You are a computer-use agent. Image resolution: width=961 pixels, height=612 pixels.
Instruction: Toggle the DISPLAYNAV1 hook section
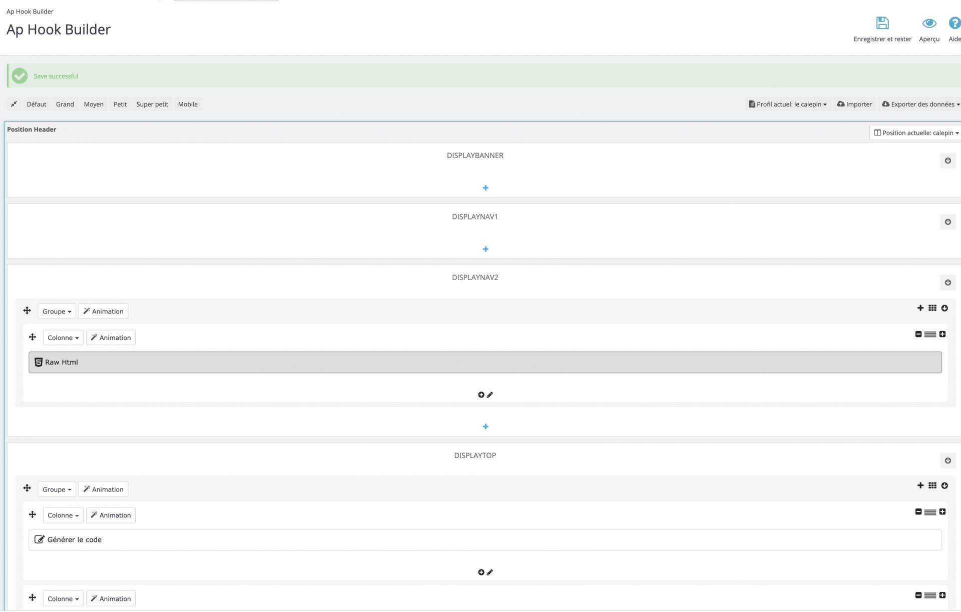(x=947, y=222)
